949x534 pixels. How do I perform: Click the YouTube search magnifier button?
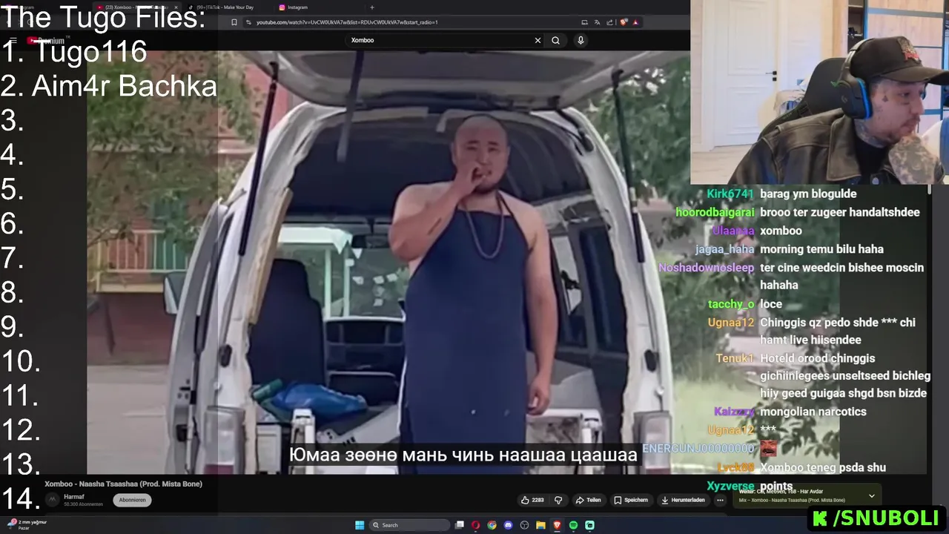pyautogui.click(x=555, y=40)
